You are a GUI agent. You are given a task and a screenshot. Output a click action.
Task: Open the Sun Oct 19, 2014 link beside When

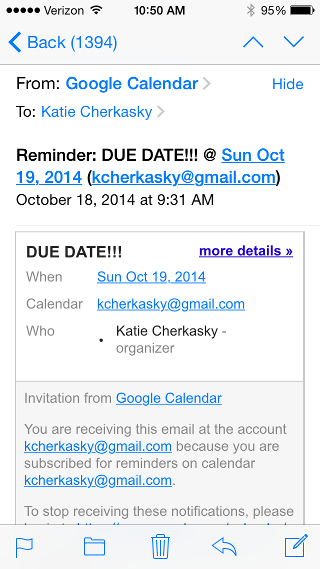click(x=151, y=277)
